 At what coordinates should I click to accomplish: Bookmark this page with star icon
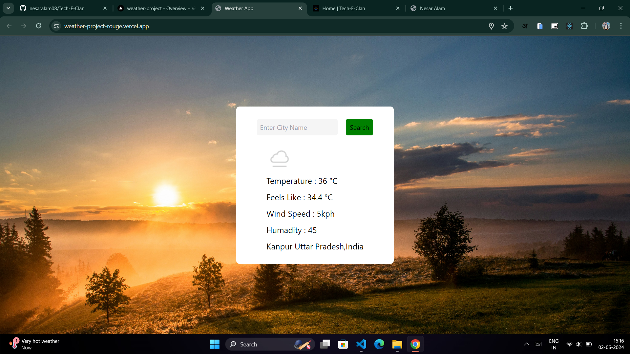(504, 26)
